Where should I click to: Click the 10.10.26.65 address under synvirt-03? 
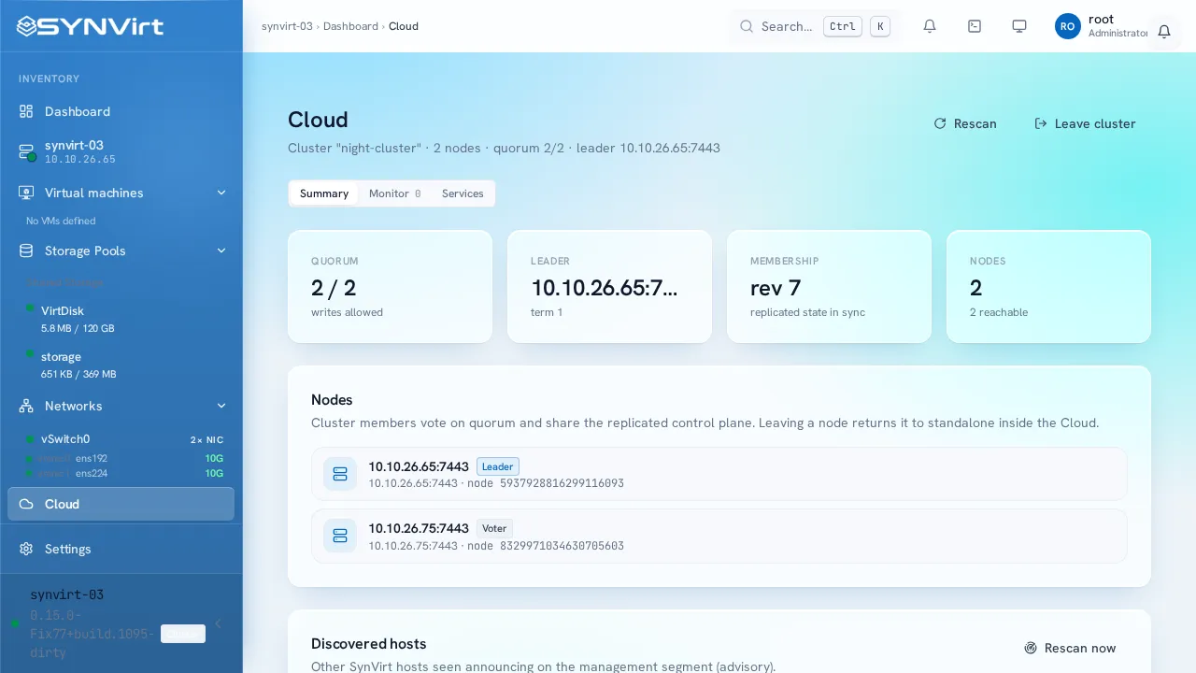pos(80,160)
